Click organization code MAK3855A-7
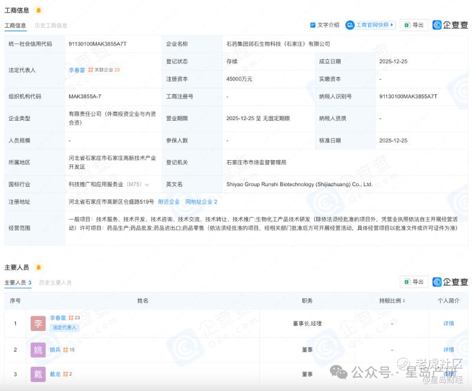This screenshot has width=472, height=391. pyautogui.click(x=85, y=97)
